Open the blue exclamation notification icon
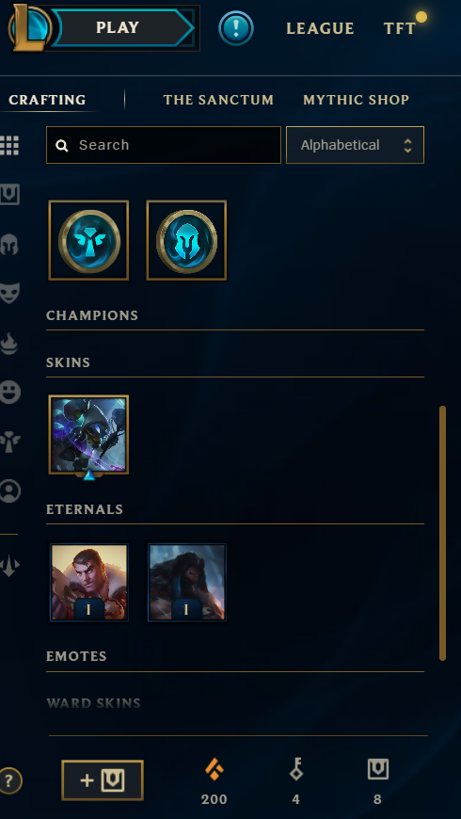 coord(236,27)
